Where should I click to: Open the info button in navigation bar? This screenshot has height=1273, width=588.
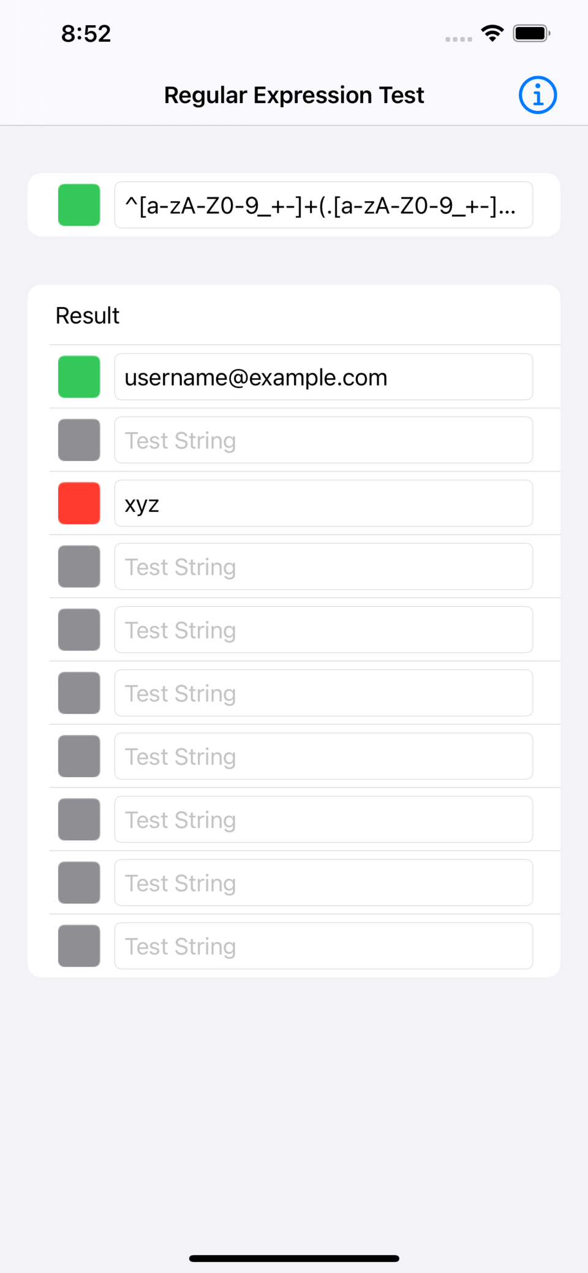click(537, 95)
